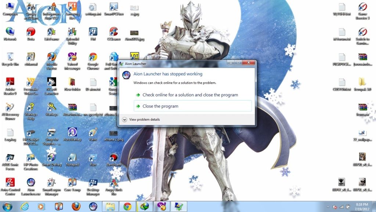This screenshot has height=212, width=376.
Task: Select the HP Photo Creations icon
Action: (x=31, y=162)
